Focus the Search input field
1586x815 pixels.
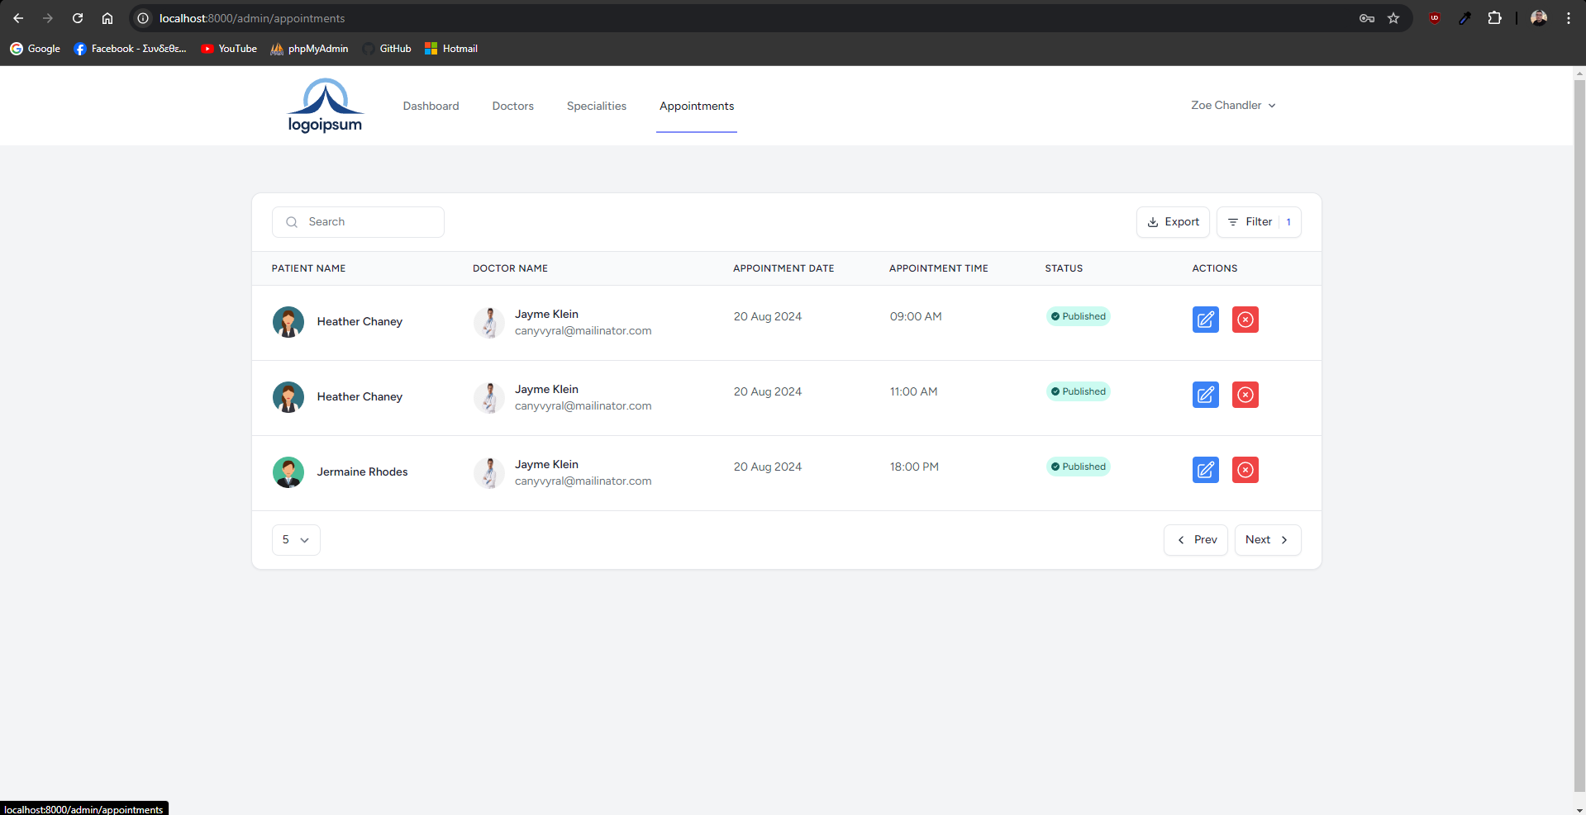coord(358,222)
